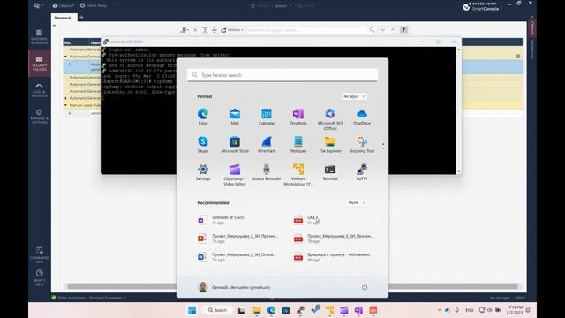This screenshot has height=318, width=565.
Task: Click SmartConsole rulebase search field
Action: [x=306, y=30]
